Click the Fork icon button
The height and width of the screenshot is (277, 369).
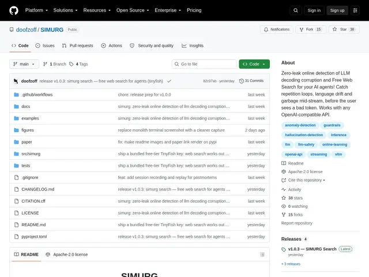click(302, 29)
